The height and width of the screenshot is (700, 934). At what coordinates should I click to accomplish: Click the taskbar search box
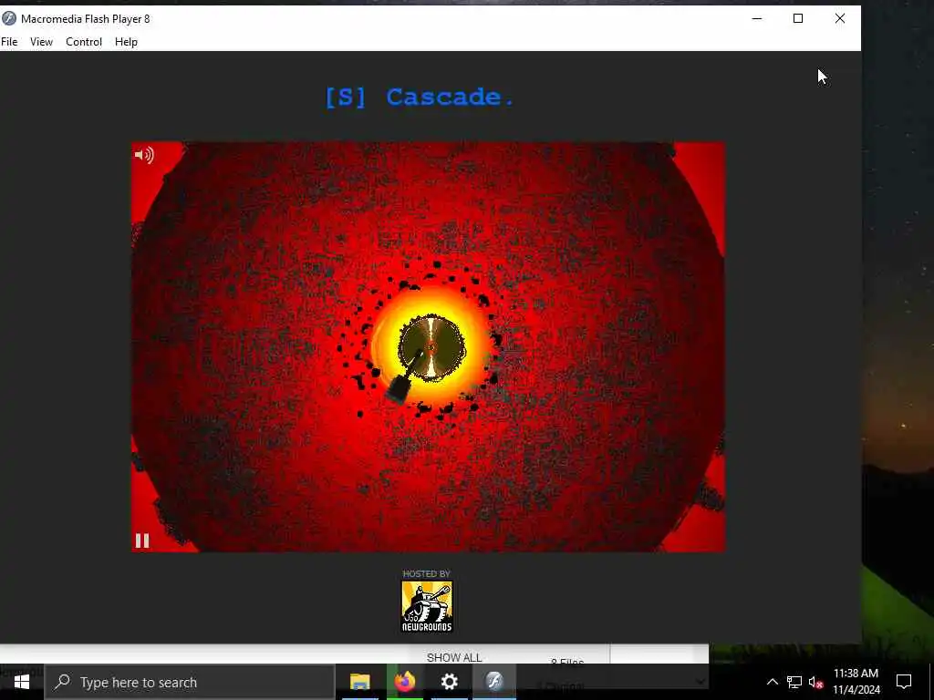tap(190, 682)
